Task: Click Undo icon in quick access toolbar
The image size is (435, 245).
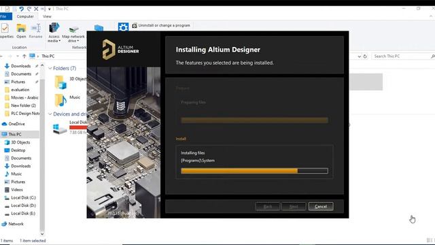Action: [x=21, y=9]
